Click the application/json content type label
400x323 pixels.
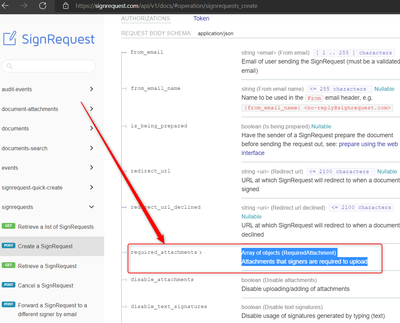(215, 33)
